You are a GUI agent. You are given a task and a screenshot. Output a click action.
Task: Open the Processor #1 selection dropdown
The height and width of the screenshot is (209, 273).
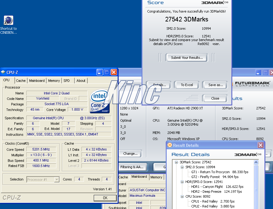coord(57,180)
